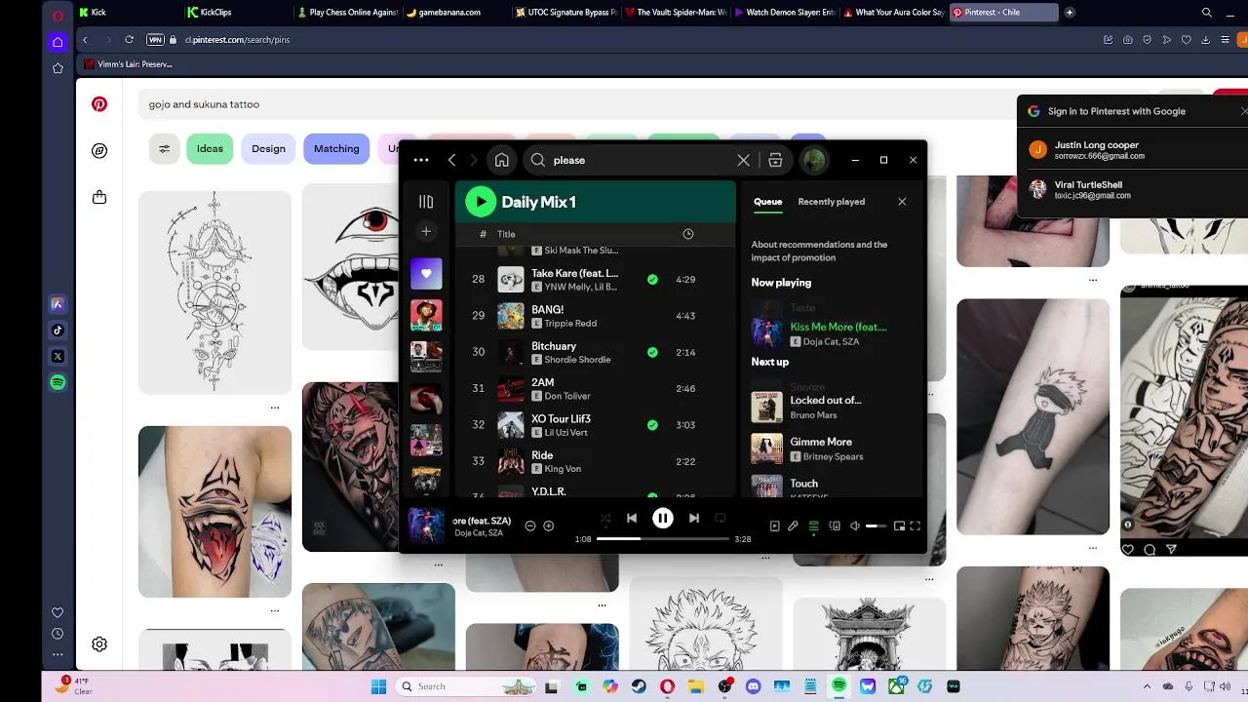The height and width of the screenshot is (702, 1248).
Task: Enter Spotify full screen mode
Action: [x=916, y=526]
